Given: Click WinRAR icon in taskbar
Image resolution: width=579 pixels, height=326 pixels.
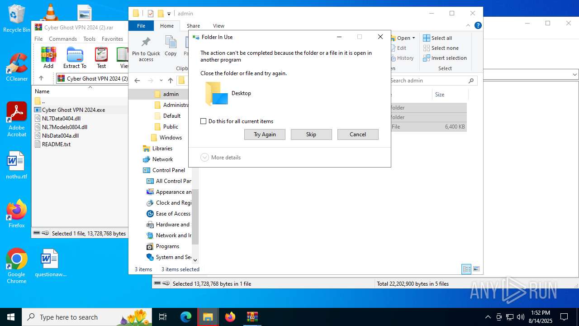Looking at the screenshot, I should (252, 317).
